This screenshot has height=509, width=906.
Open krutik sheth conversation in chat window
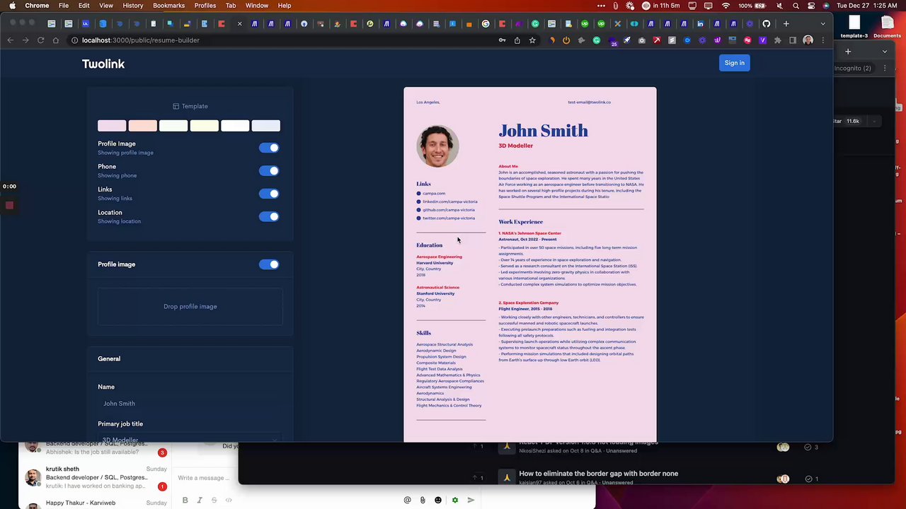point(95,478)
